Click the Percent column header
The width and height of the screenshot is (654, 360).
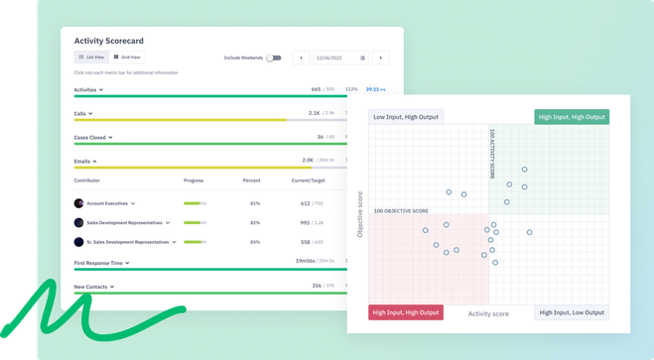click(251, 180)
